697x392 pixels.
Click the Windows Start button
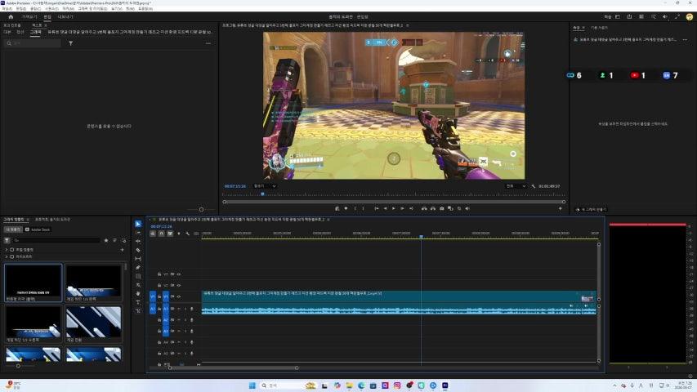(252, 385)
